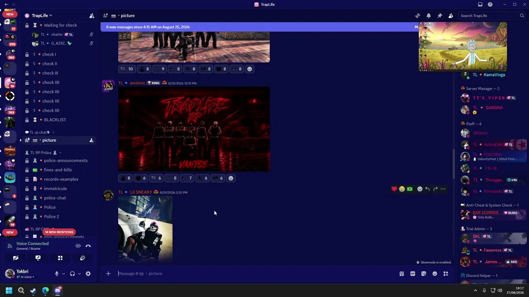Mute the microphone
This screenshot has width=529, height=297.
(x=57, y=273)
